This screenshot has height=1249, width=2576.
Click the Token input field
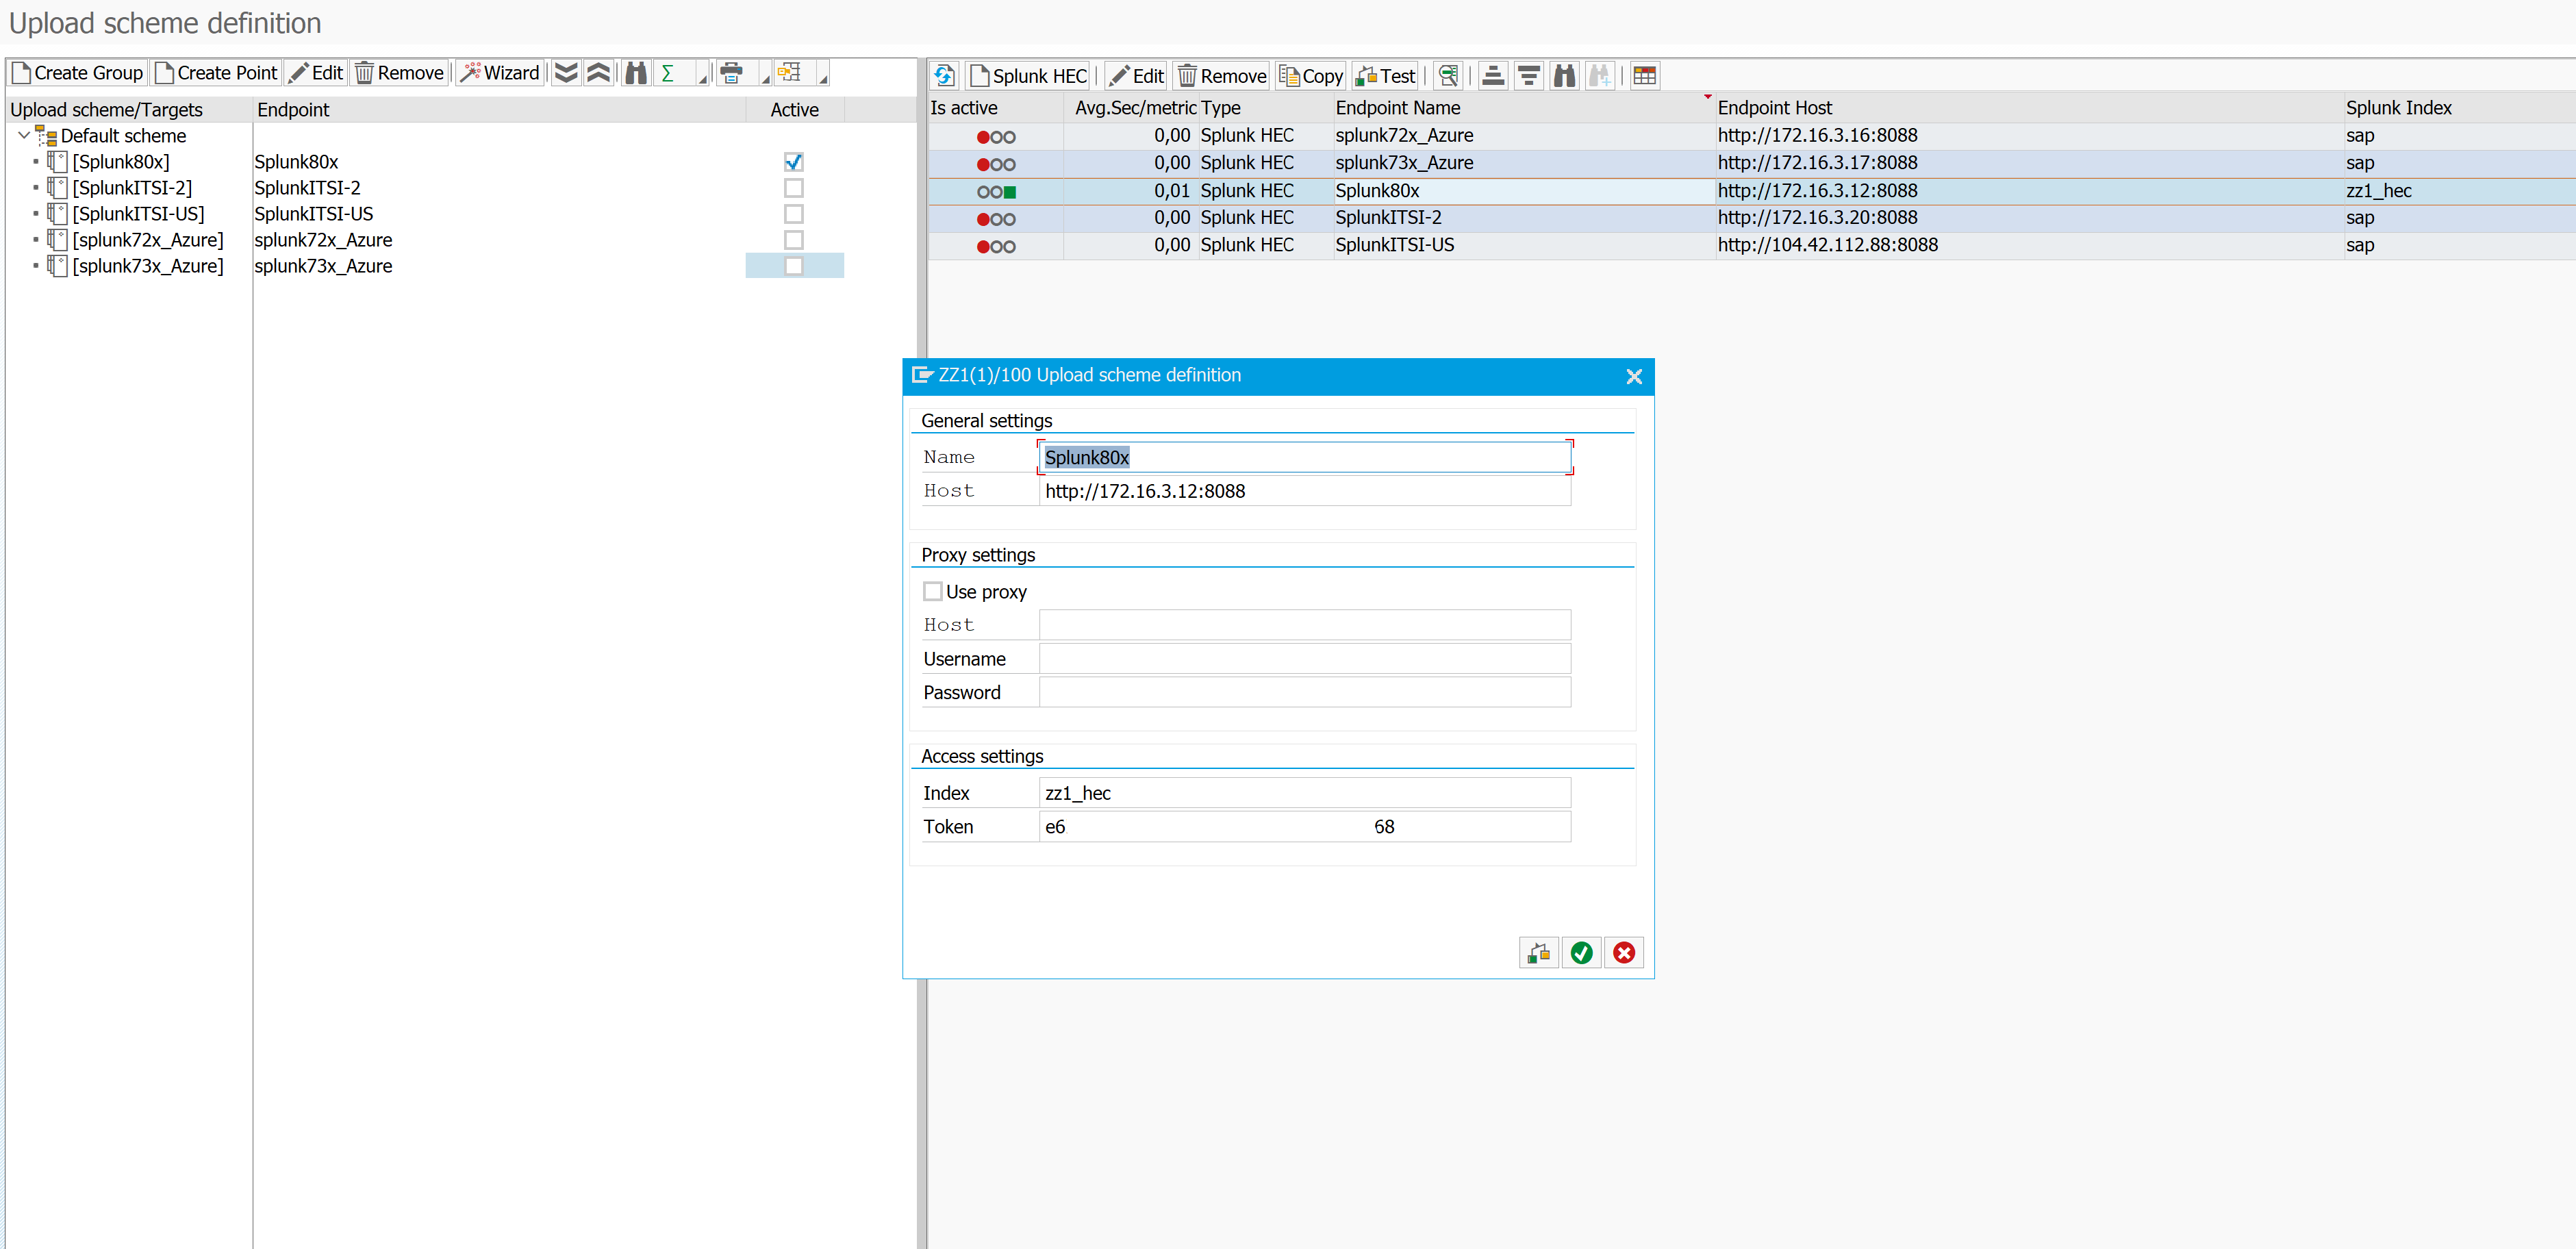pyautogui.click(x=1304, y=826)
